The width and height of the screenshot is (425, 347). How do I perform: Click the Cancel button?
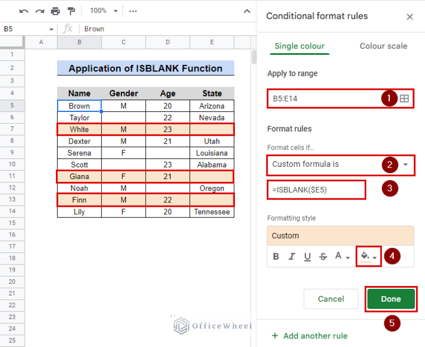pos(331,299)
